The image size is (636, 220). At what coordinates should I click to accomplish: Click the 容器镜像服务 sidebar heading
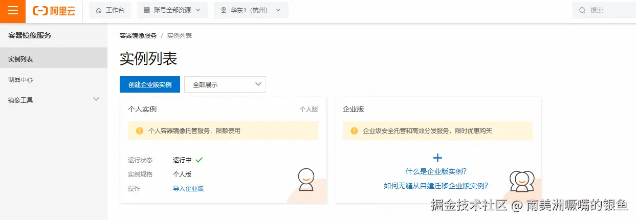(30, 35)
